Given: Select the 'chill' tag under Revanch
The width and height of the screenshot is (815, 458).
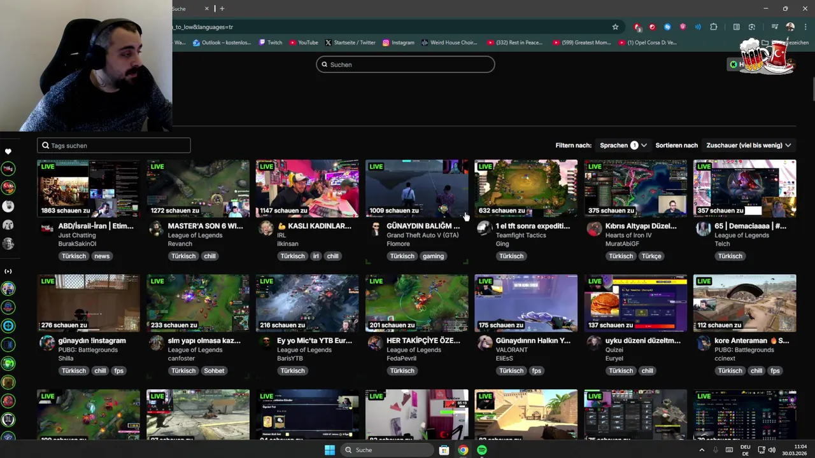Looking at the screenshot, I should 209,256.
